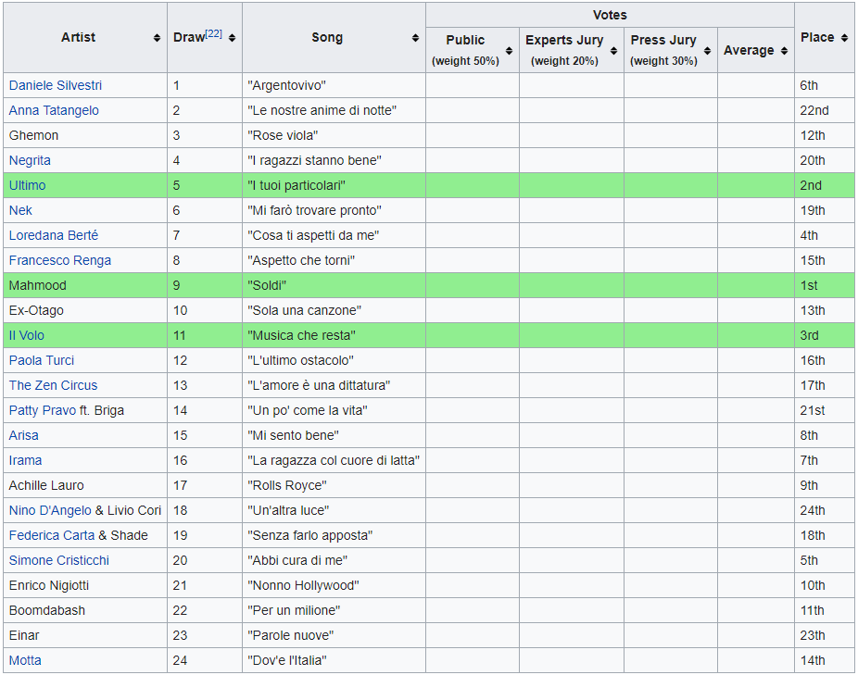Click the Il Volo link
This screenshot has height=675, width=858.
coord(26,335)
